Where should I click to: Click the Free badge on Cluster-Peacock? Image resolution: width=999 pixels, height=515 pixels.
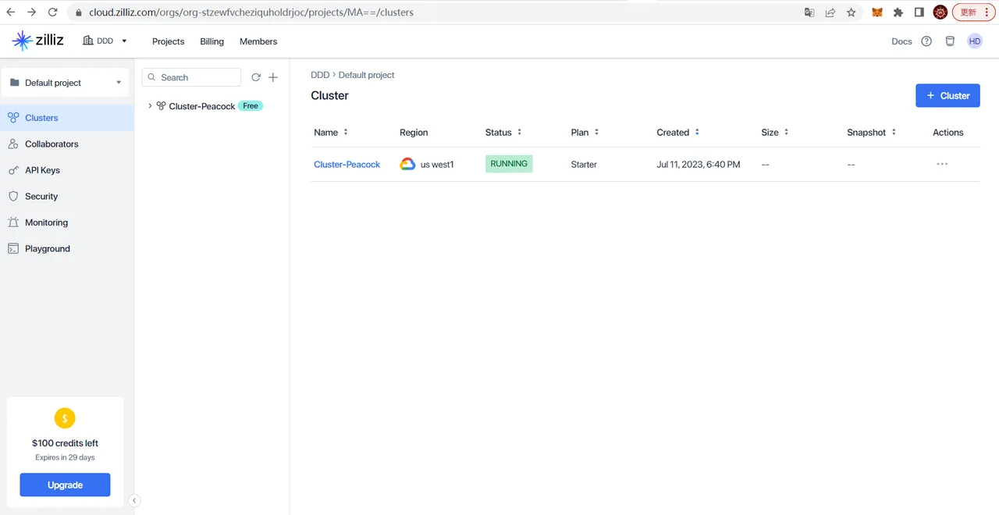tap(251, 106)
